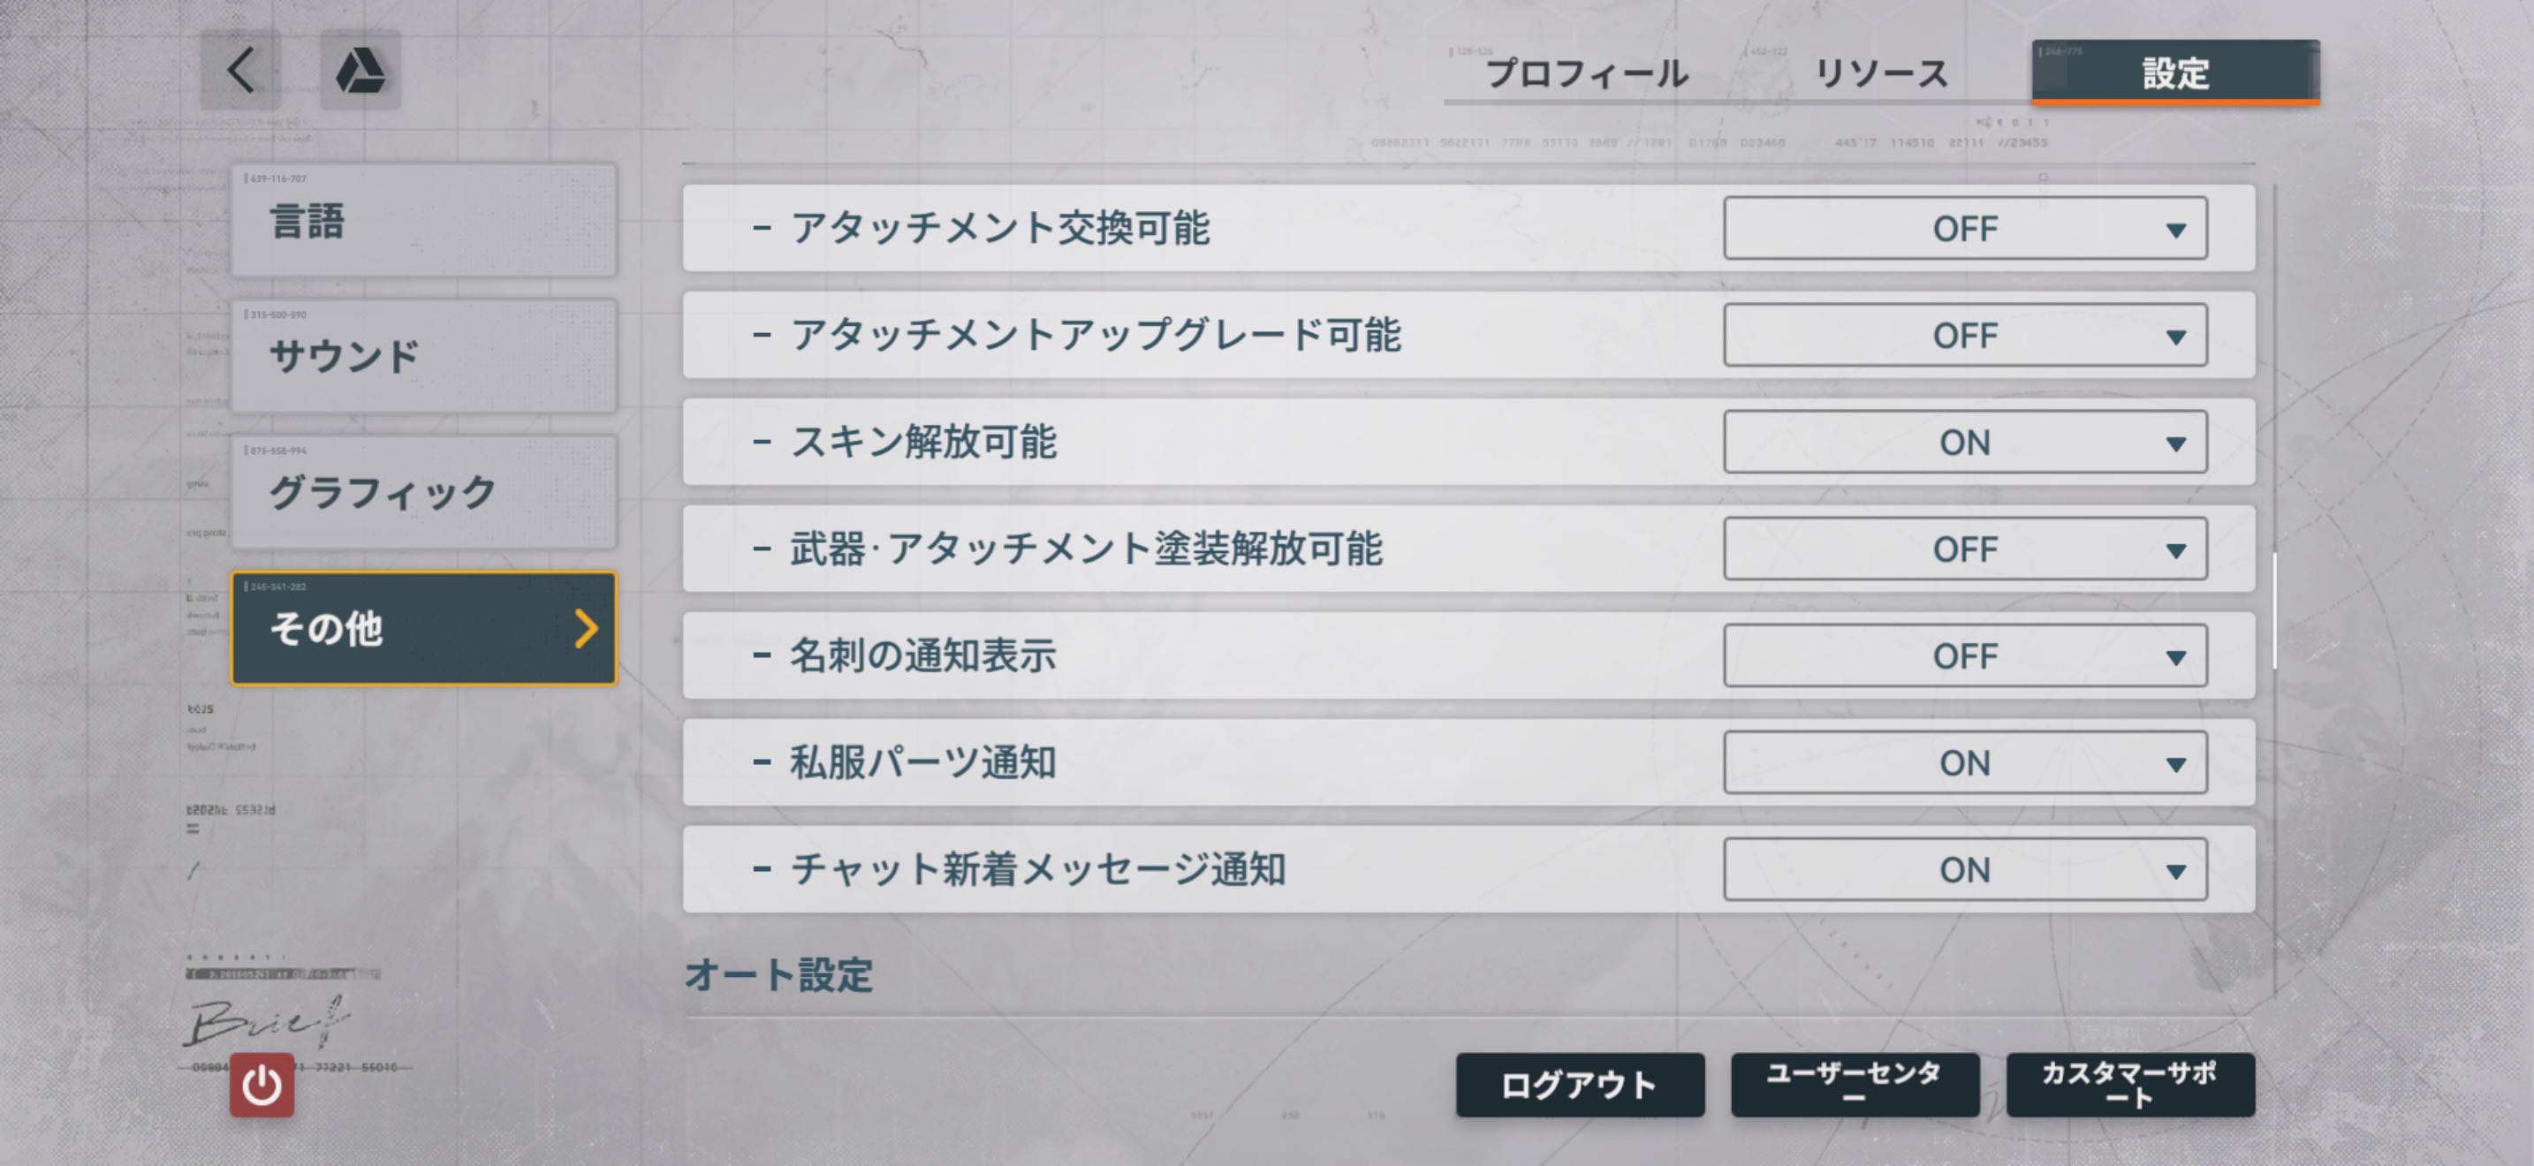Screen dimensions: 2534x1166
Task: Change the スキン解放可能 dropdown
Action: click(x=1964, y=443)
